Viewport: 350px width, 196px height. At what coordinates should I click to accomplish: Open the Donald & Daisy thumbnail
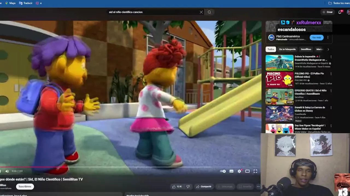[279, 113]
